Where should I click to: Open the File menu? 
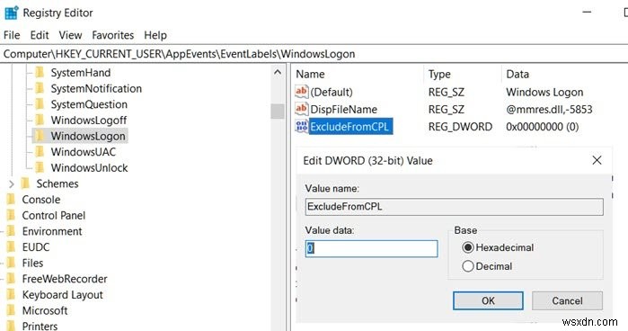[x=12, y=35]
